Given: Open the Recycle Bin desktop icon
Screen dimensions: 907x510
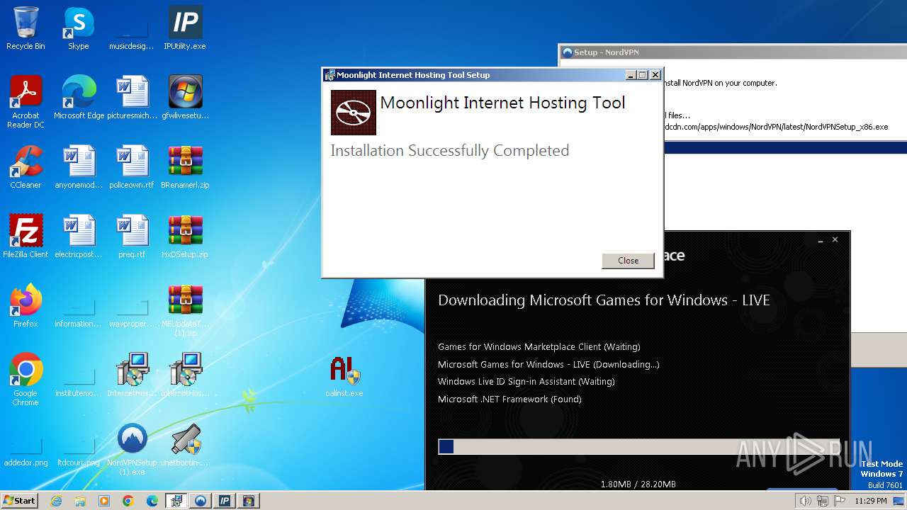Looking at the screenshot, I should [x=26, y=28].
